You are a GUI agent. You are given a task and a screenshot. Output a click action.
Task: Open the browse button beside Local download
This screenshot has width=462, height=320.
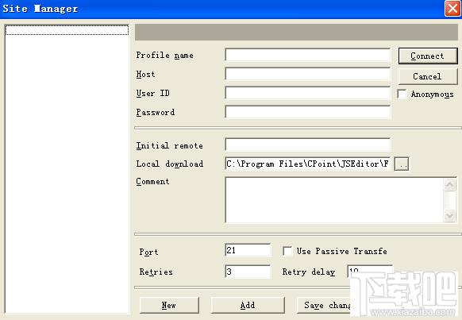pos(402,164)
